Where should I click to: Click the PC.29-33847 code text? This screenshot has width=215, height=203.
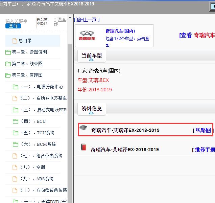[42, 22]
